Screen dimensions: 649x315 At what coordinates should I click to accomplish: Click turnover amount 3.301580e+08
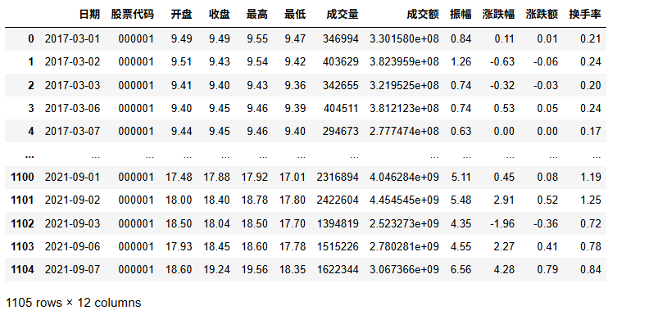click(x=404, y=38)
